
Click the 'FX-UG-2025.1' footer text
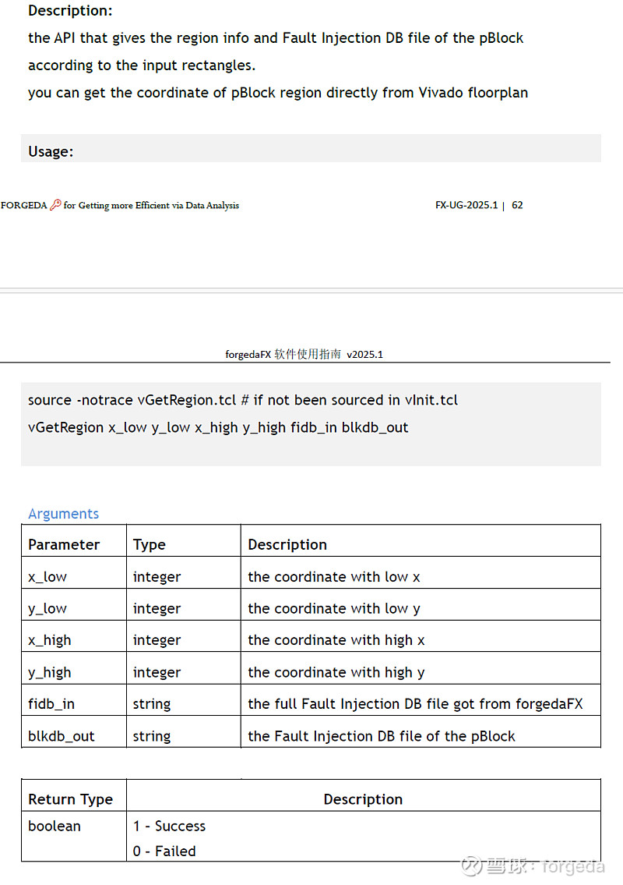pyautogui.click(x=466, y=205)
